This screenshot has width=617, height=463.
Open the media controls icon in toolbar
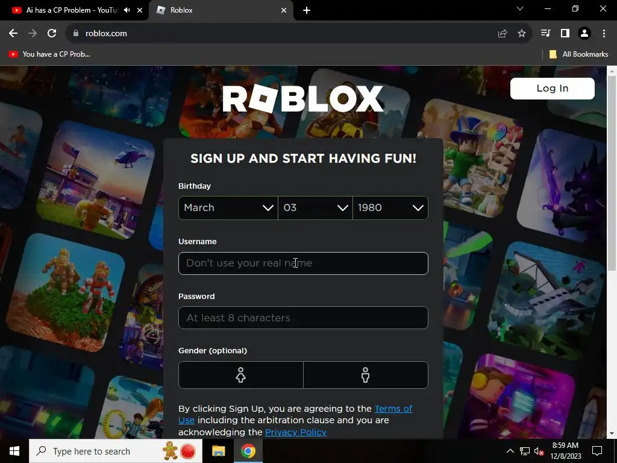545,34
